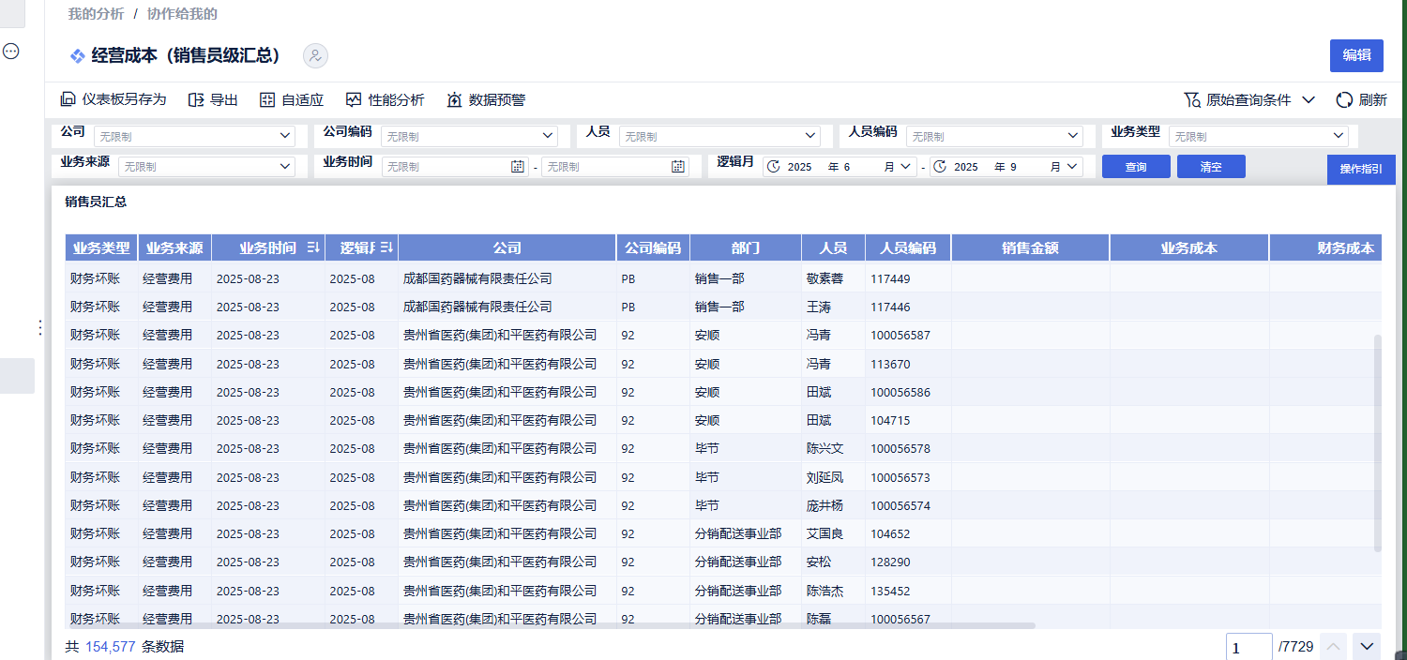1407x660 pixels.
Task: Open calendar icon of 业务时间 end date
Action: [x=678, y=166]
